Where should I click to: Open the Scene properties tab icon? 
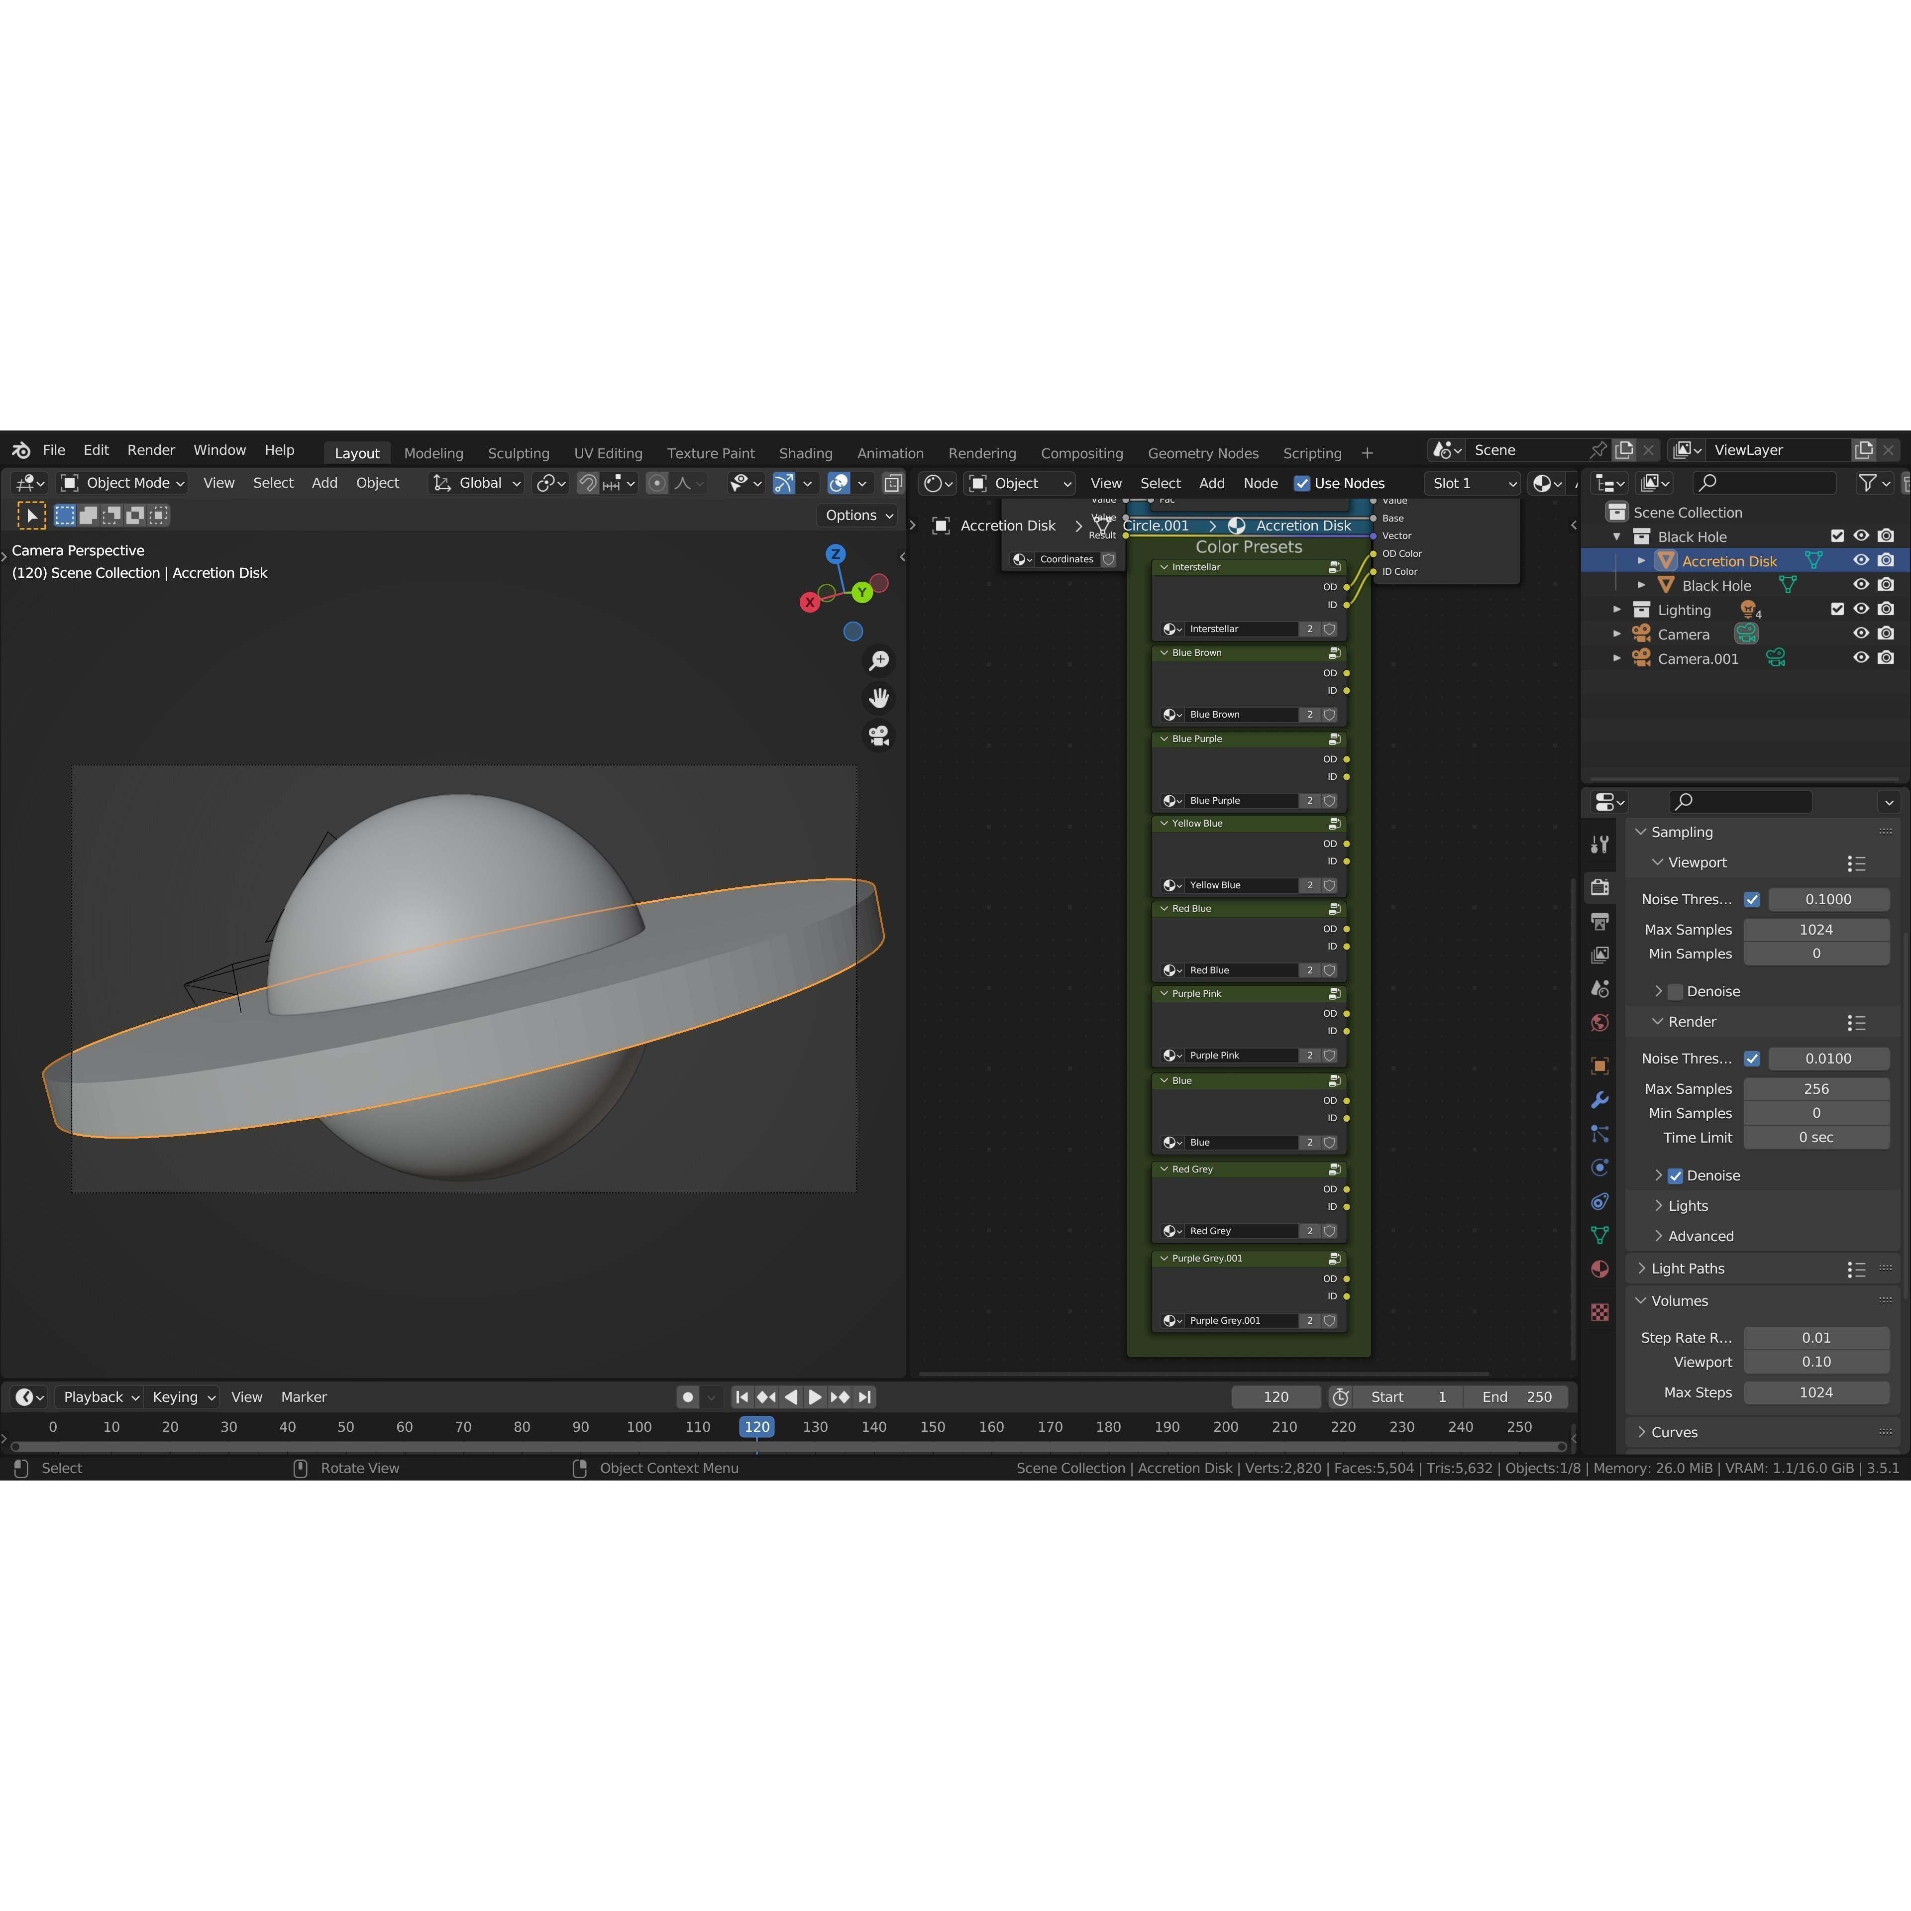point(1599,988)
